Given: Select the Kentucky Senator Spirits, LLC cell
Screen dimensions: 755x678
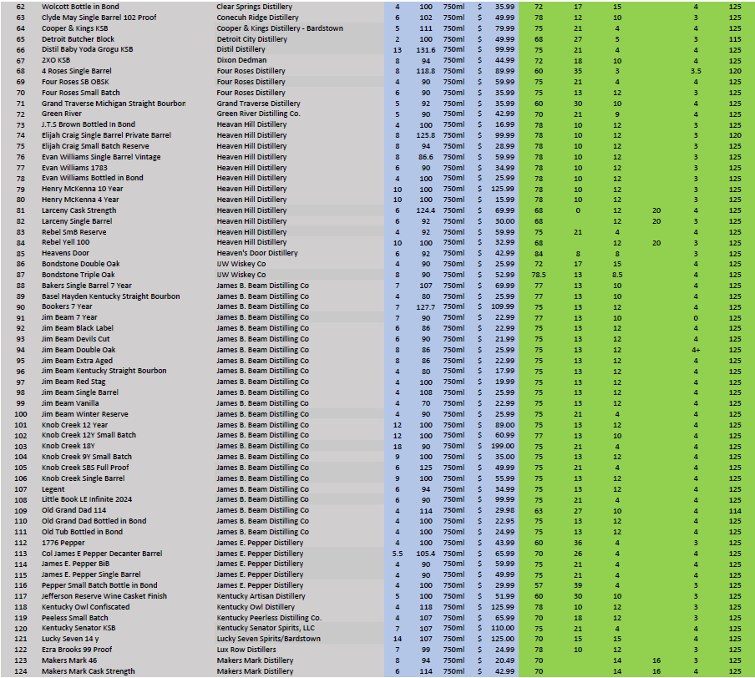Looking at the screenshot, I should [265, 628].
